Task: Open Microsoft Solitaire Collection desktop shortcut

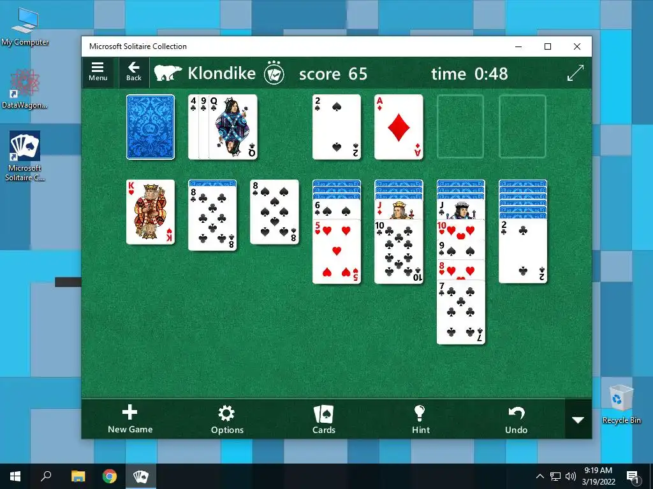Action: pos(25,156)
